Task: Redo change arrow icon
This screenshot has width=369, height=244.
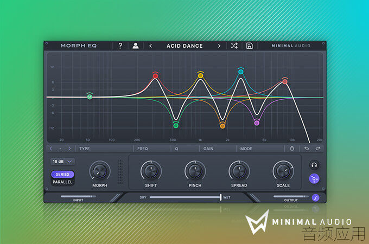Action: coord(317,149)
